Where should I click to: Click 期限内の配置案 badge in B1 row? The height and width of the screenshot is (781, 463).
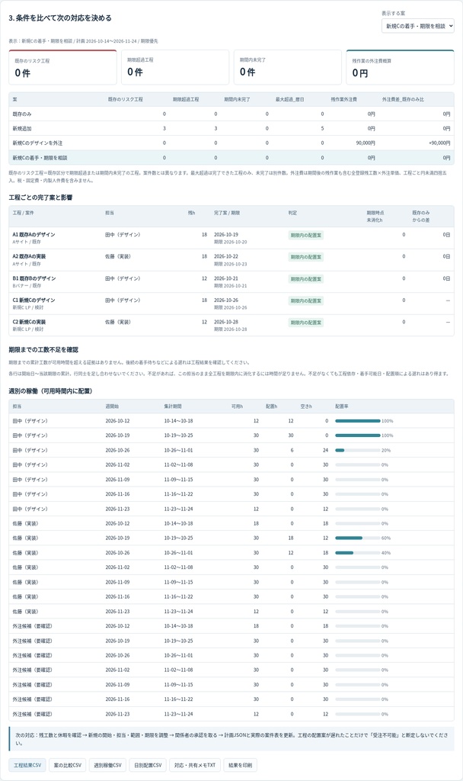306,279
